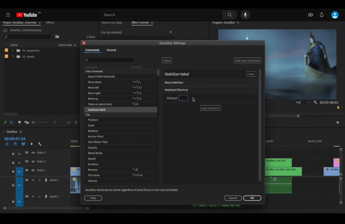Start voice search with the microphone
Image resolution: width=345 pixels, height=224 pixels.
[x=245, y=15]
